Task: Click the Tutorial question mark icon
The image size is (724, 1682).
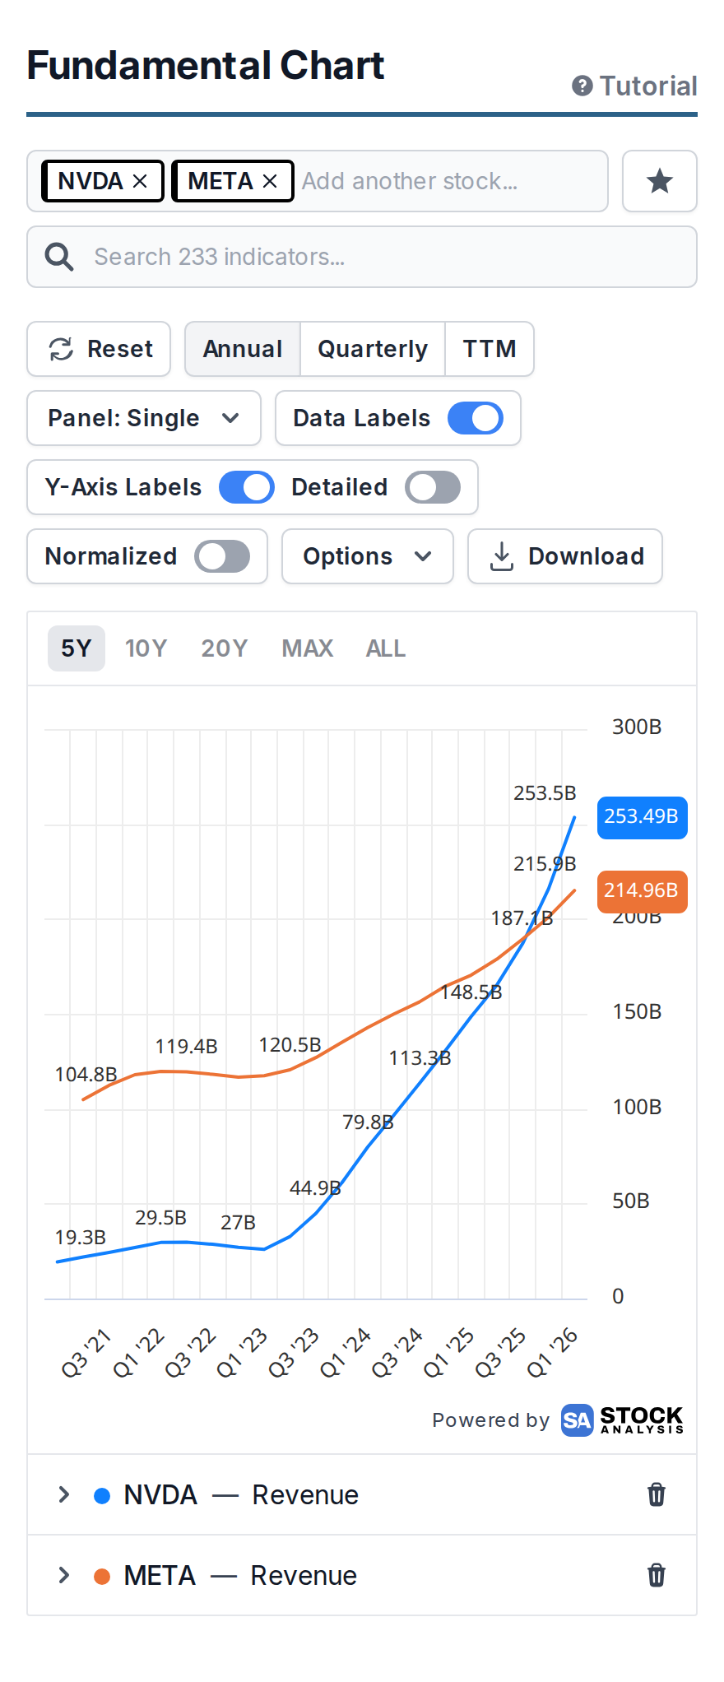Action: 582,86
